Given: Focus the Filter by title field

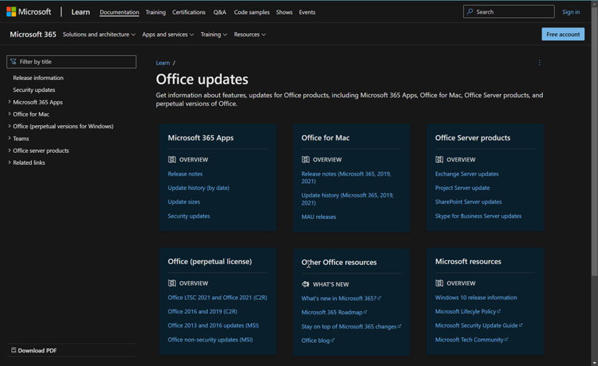Looking at the screenshot, I should coord(72,62).
